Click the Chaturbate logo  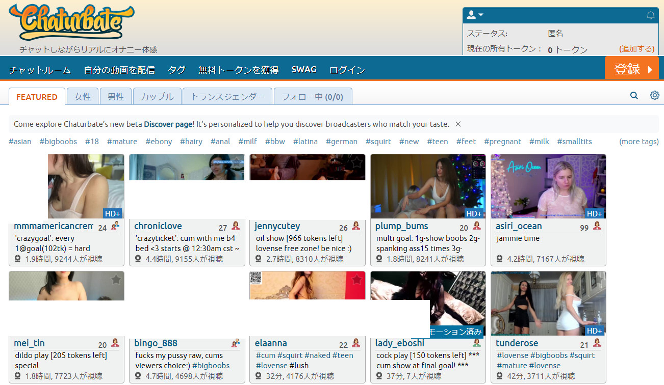click(x=71, y=22)
